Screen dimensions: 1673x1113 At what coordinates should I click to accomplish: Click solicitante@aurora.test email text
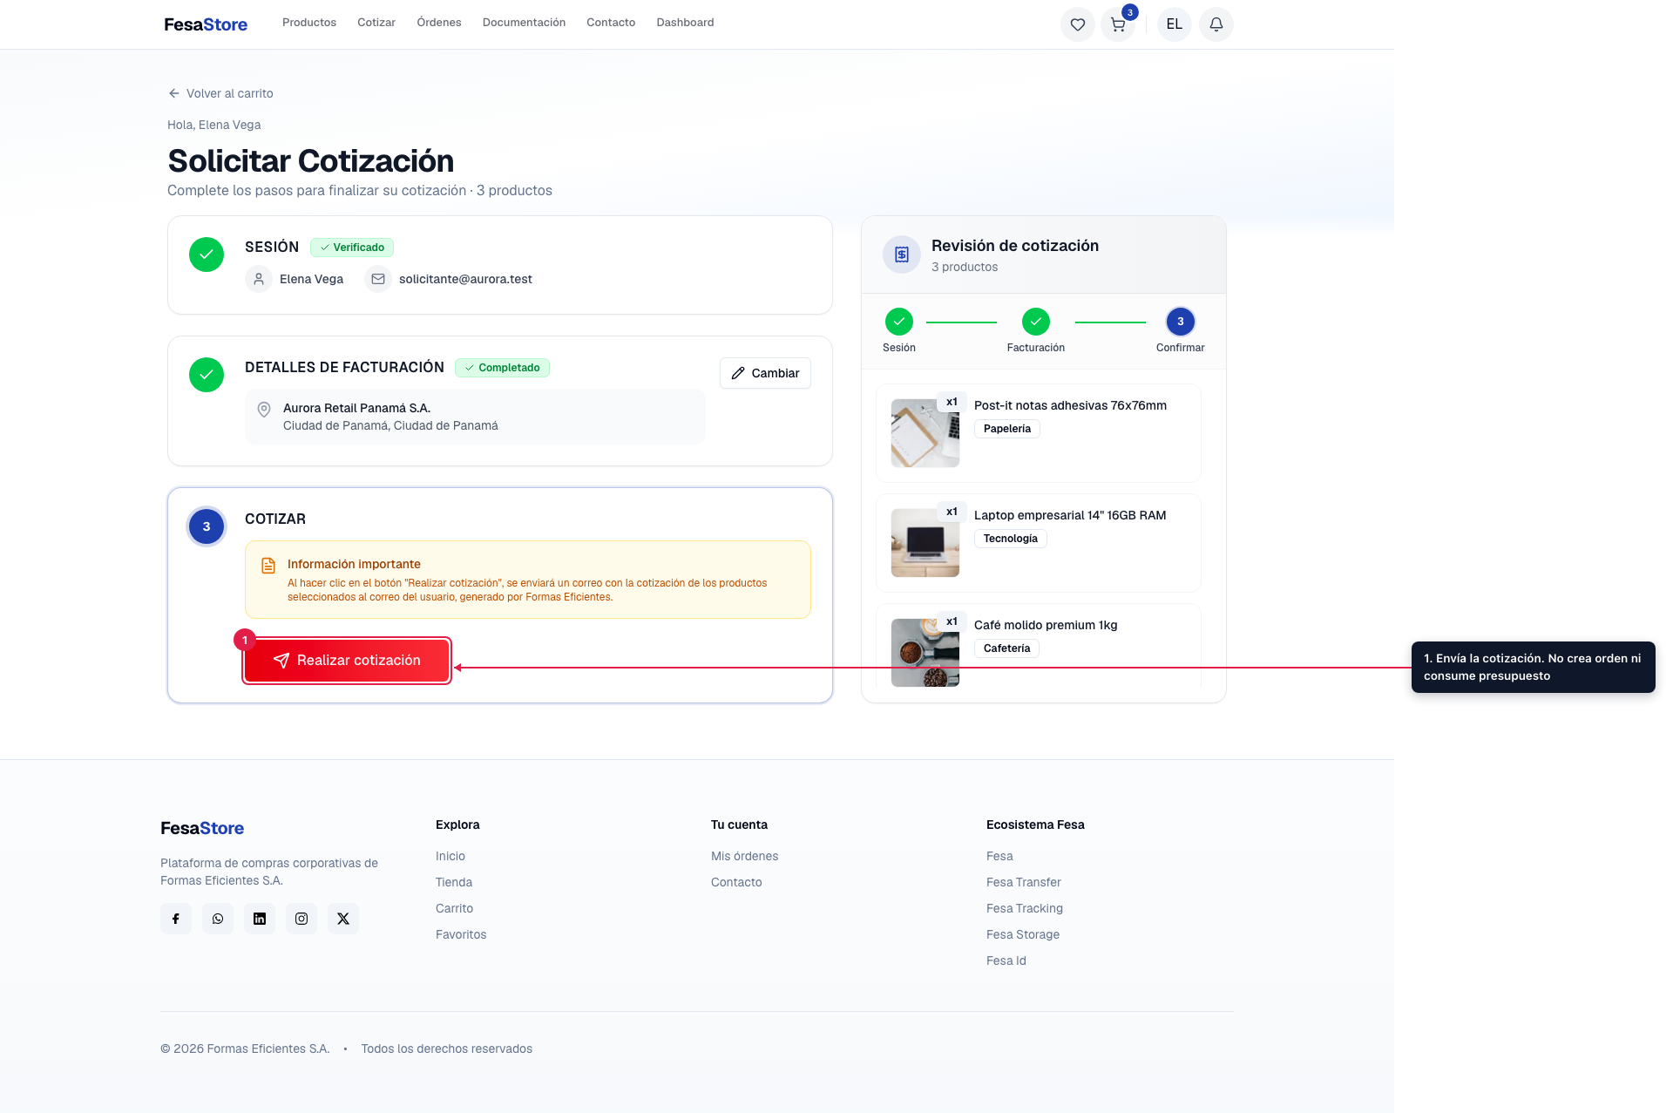(465, 279)
